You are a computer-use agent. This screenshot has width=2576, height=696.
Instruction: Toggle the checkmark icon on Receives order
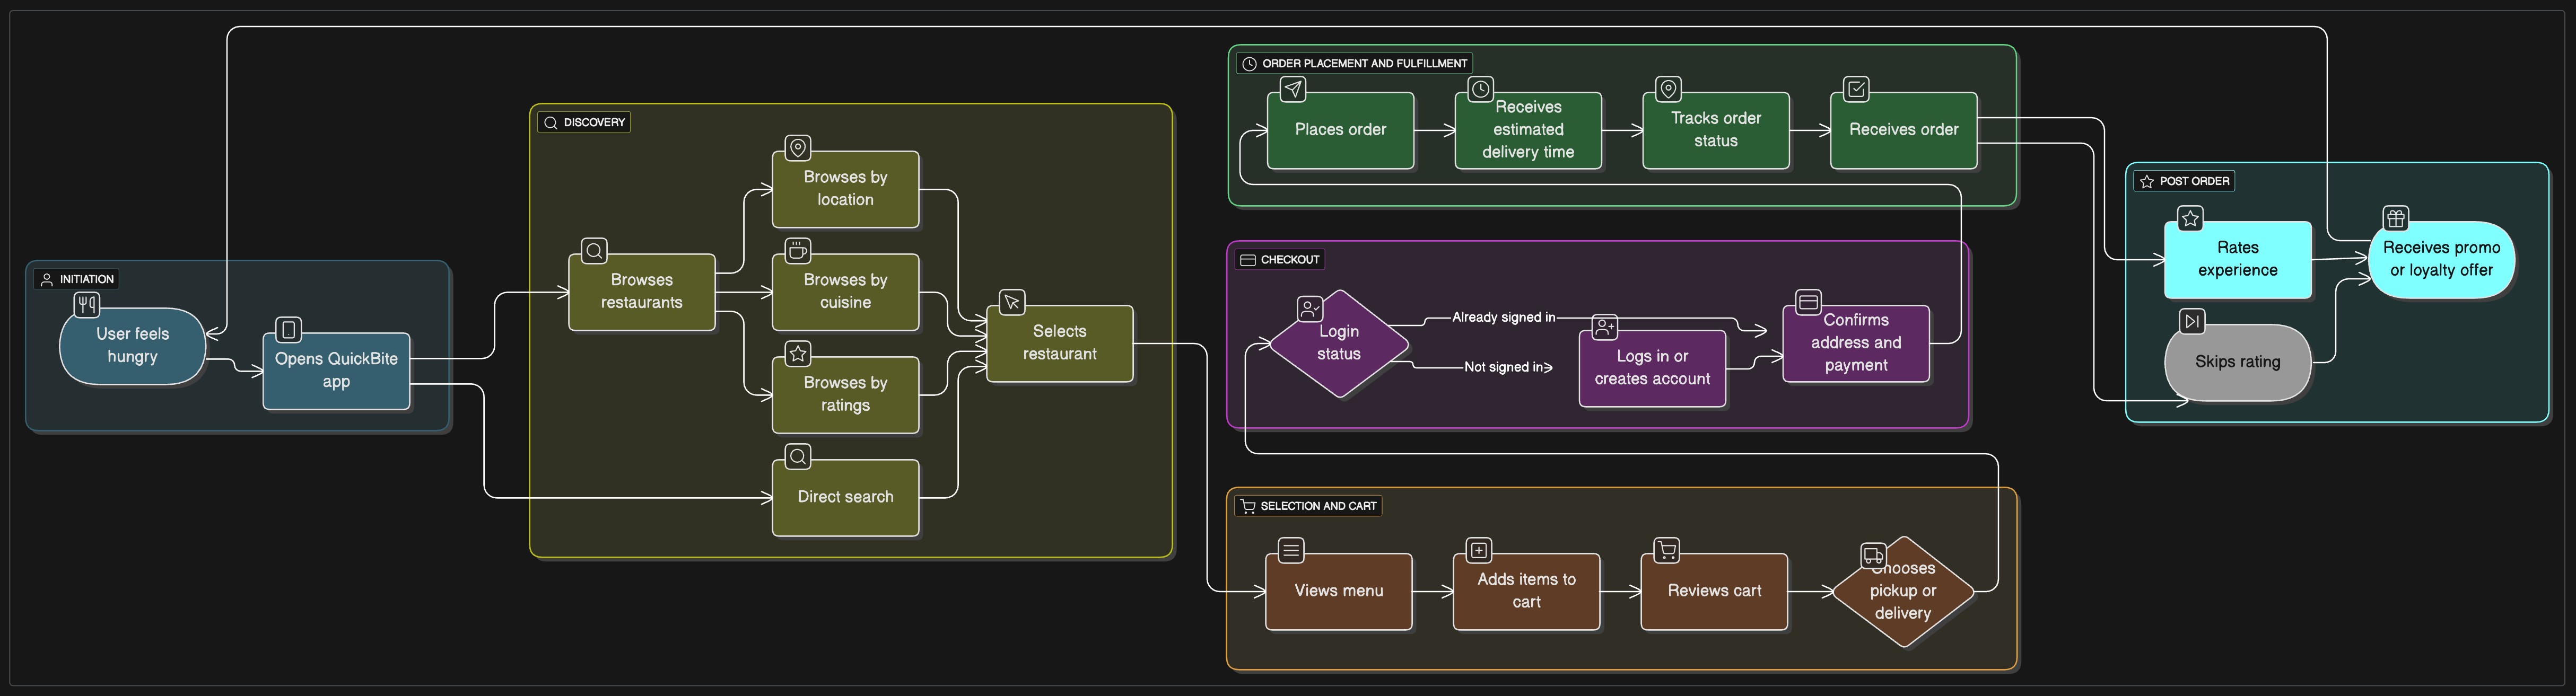click(x=1856, y=89)
